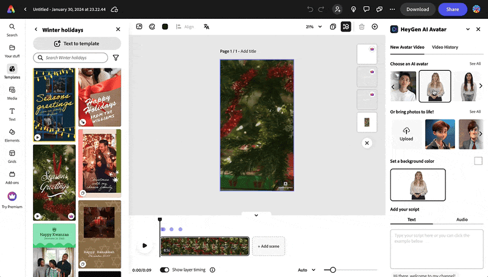The width and height of the screenshot is (488, 277).
Task: Open the Media panel
Action: [x=12, y=93]
